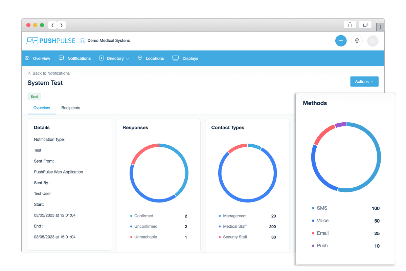Screen dimensions: 406x271
Task: Click the organization icon beside Demo Medical Systems
Action: [x=82, y=41]
